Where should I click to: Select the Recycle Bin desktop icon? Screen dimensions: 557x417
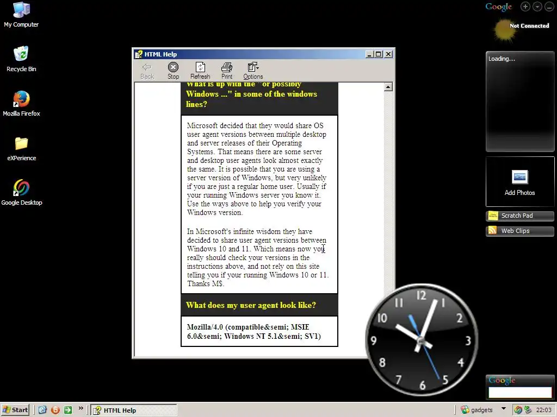click(x=21, y=59)
